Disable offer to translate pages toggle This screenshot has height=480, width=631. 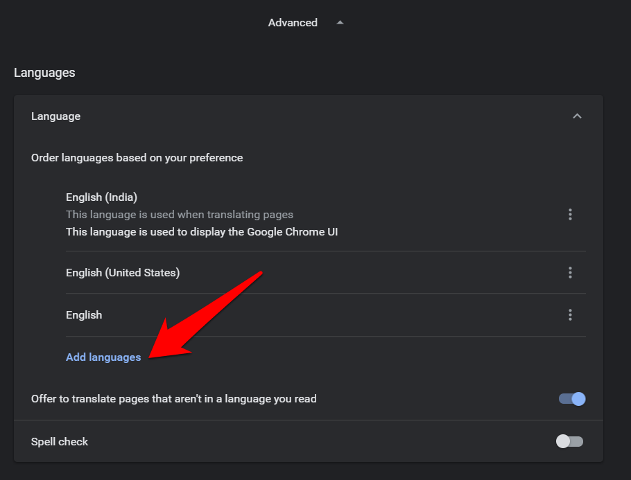(572, 399)
